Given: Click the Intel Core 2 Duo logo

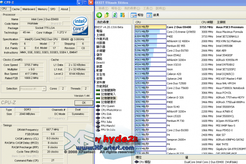Looking at the screenshot, I should pyautogui.click(x=80, y=26).
